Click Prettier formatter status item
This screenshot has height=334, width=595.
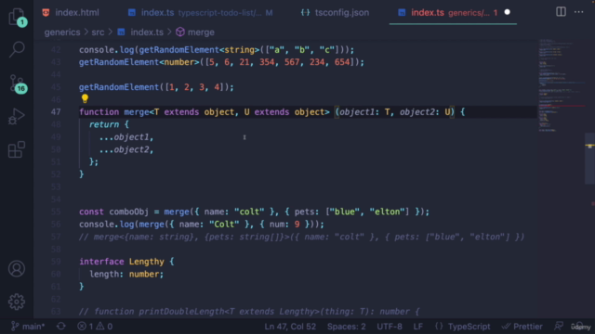click(x=522, y=326)
